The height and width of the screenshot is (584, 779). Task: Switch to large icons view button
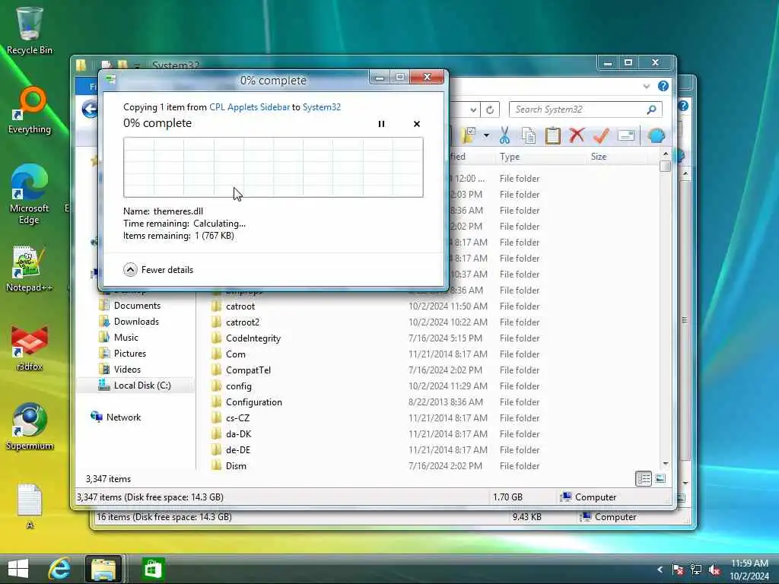(660, 479)
